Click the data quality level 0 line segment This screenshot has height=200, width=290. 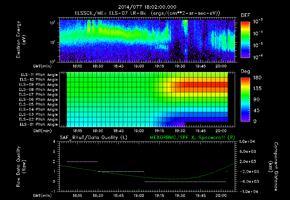[185, 182]
